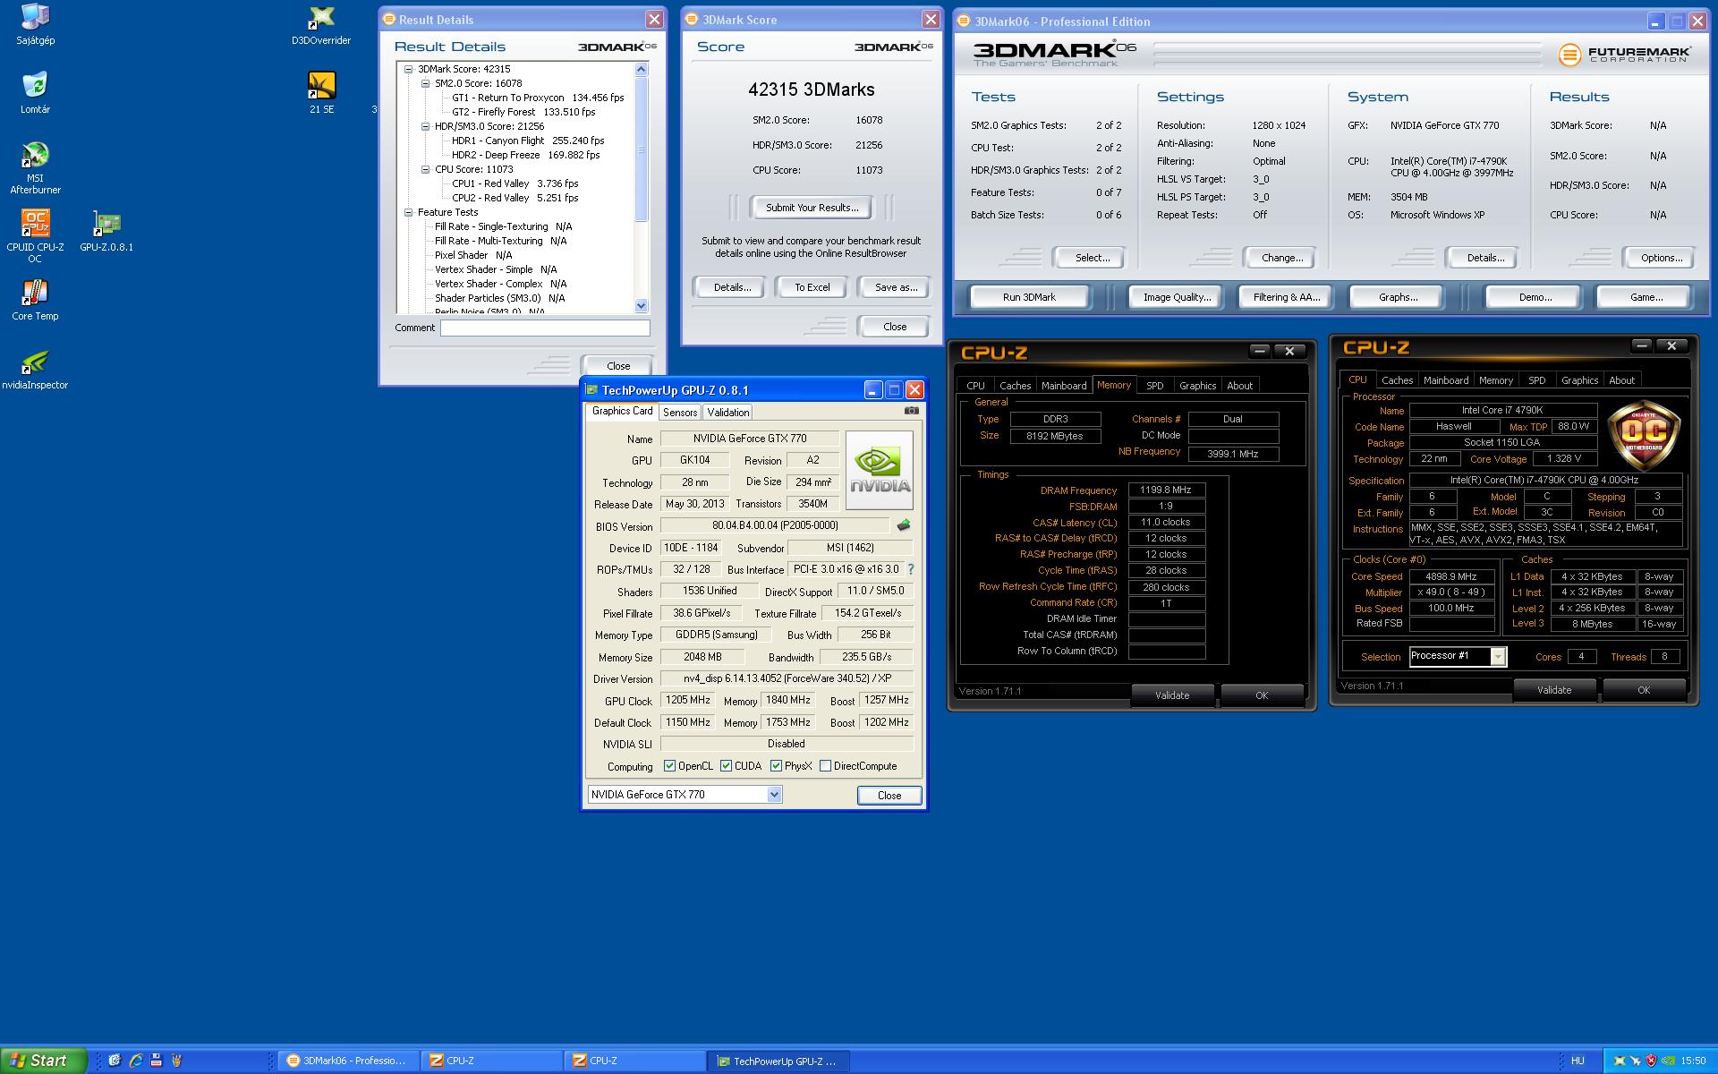Click the Result Details vertical scrollbar thumb

[641, 149]
